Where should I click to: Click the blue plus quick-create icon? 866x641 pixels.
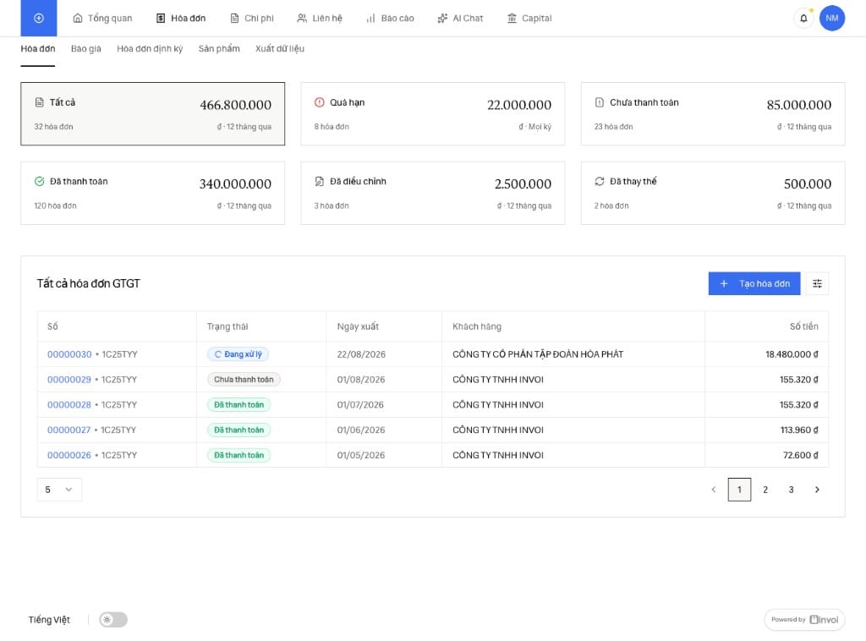pos(39,19)
